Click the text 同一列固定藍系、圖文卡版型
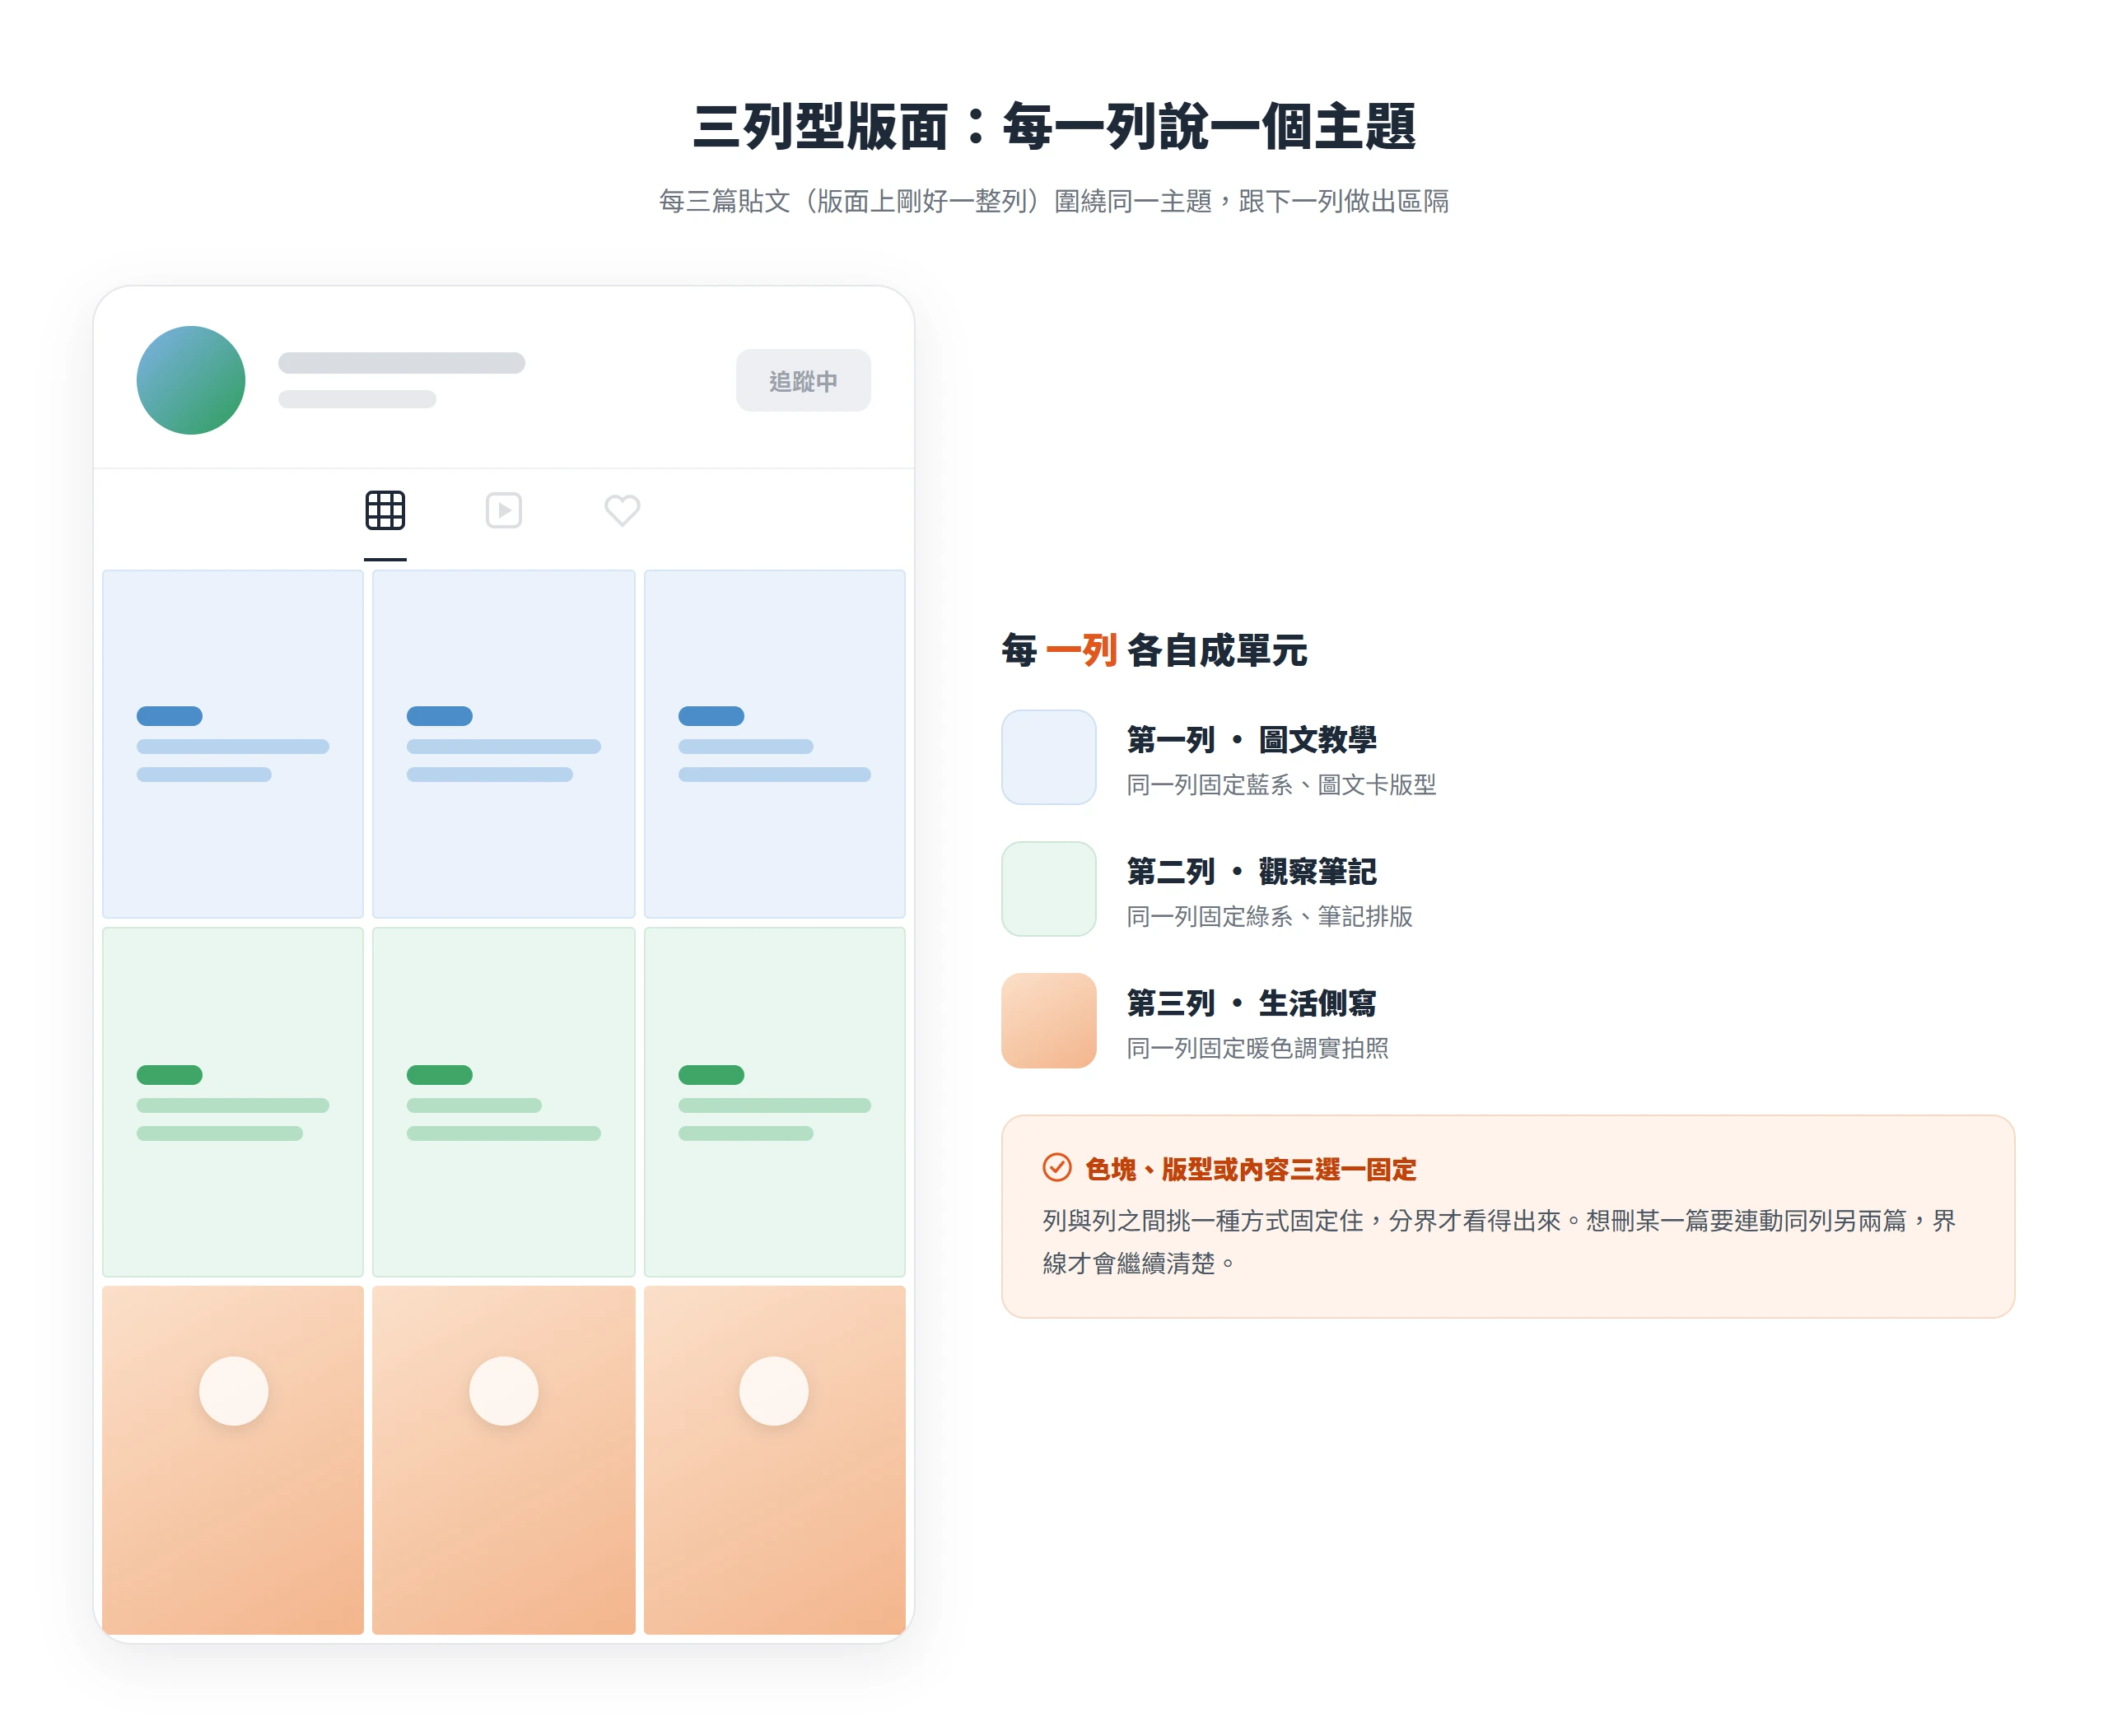The height and width of the screenshot is (1736, 2108). [1280, 785]
